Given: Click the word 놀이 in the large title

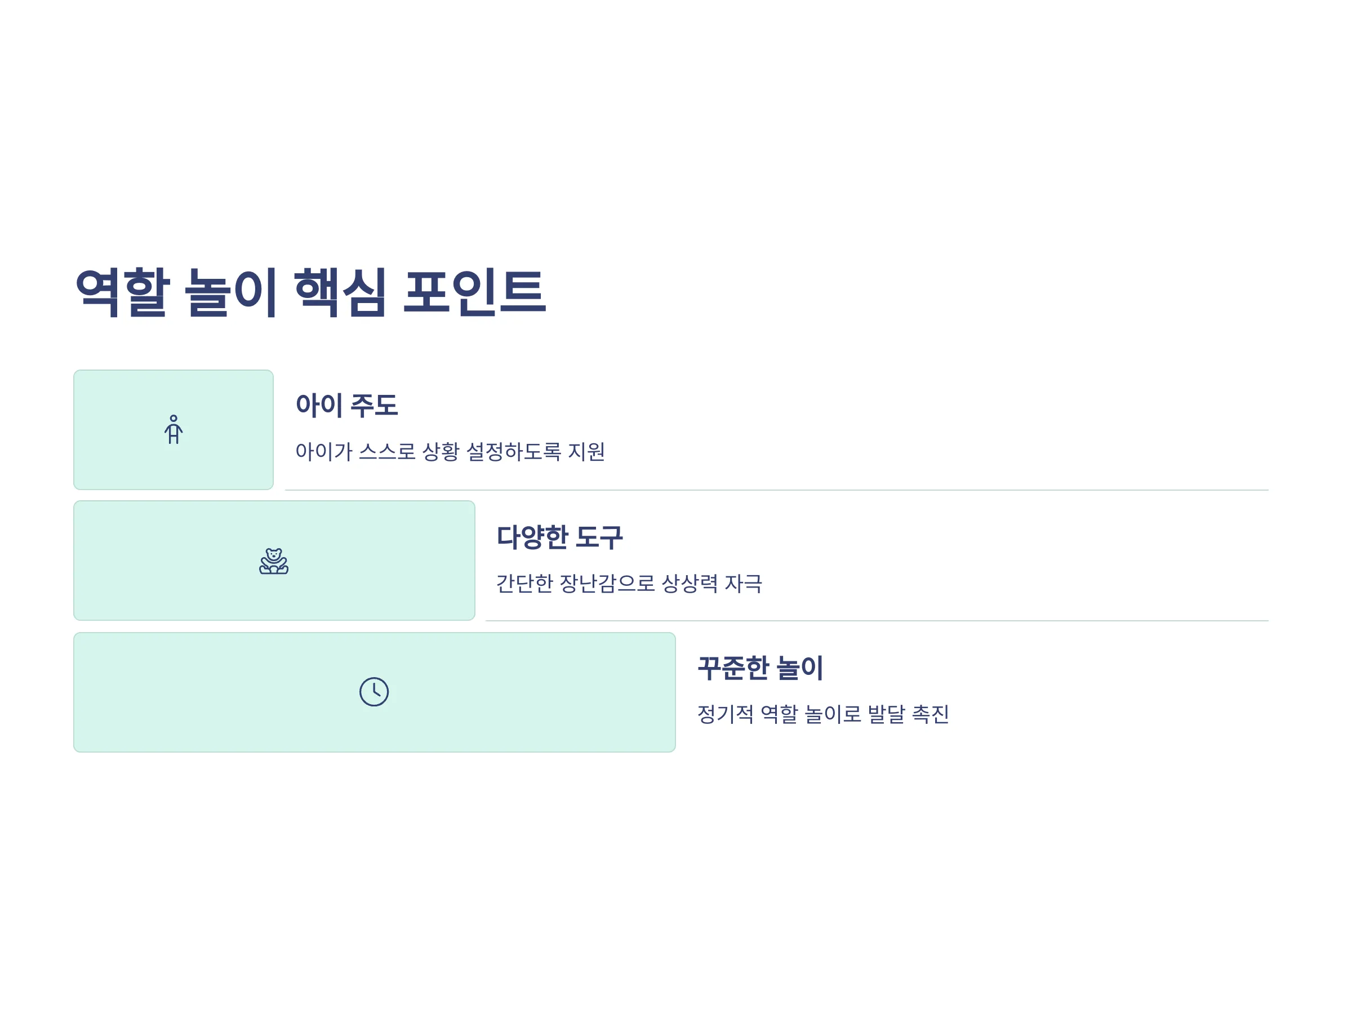Looking at the screenshot, I should pyautogui.click(x=231, y=292).
